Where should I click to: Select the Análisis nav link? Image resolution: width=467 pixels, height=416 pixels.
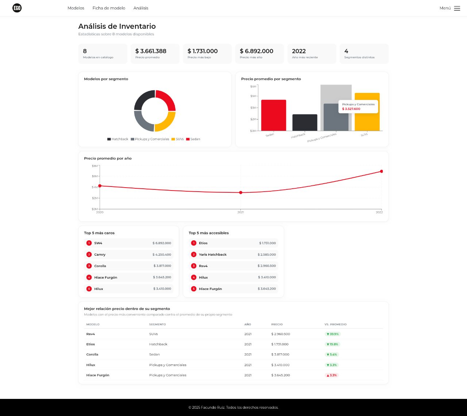tap(141, 8)
